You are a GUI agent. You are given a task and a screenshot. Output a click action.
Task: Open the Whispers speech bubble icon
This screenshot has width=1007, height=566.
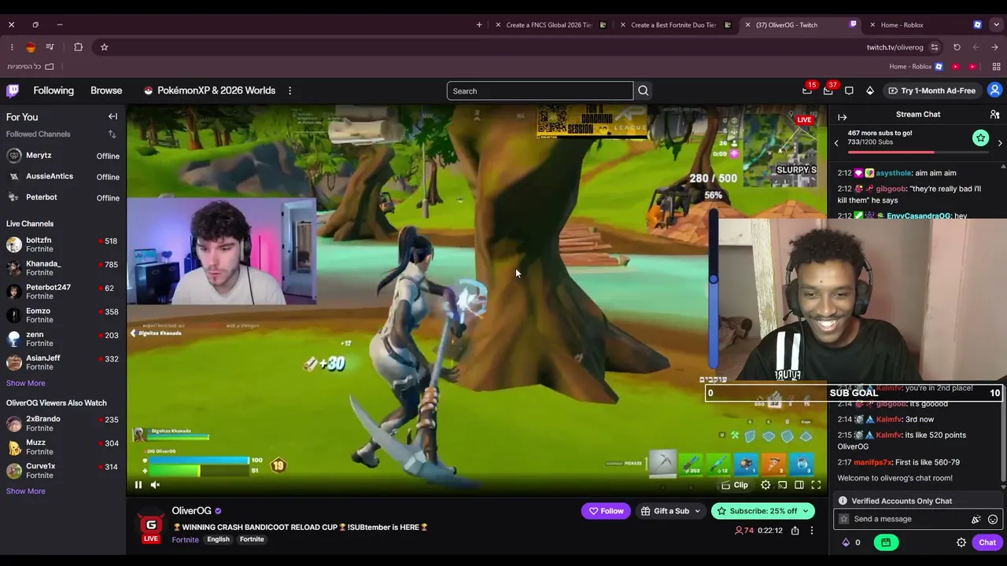pyautogui.click(x=849, y=90)
